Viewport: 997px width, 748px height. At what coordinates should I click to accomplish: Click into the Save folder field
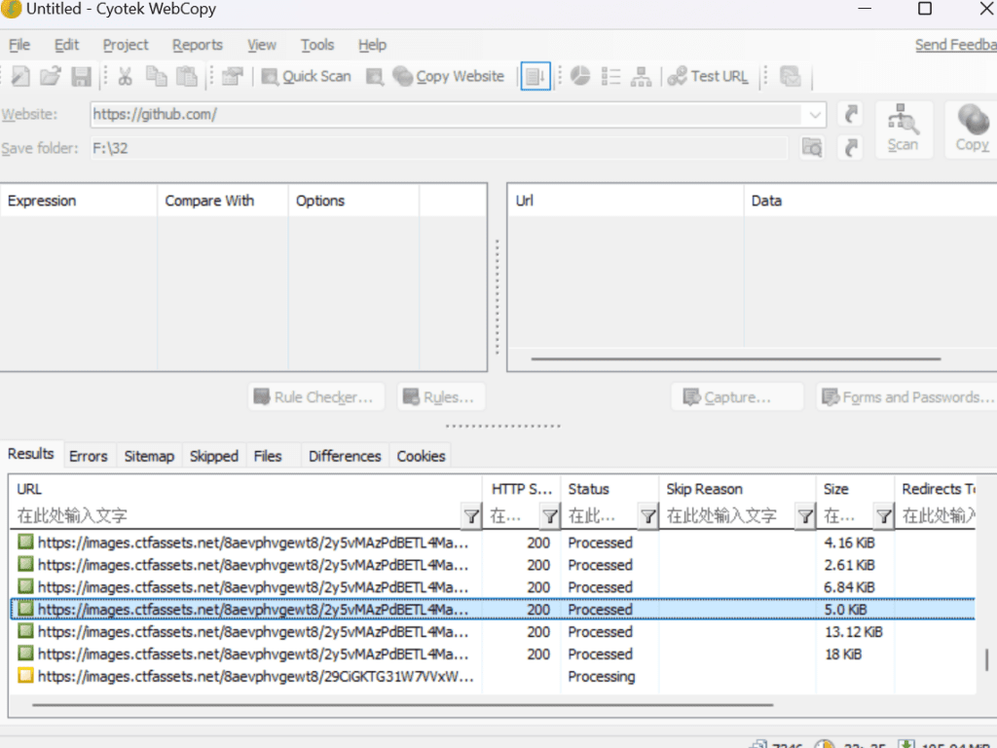[x=439, y=148]
